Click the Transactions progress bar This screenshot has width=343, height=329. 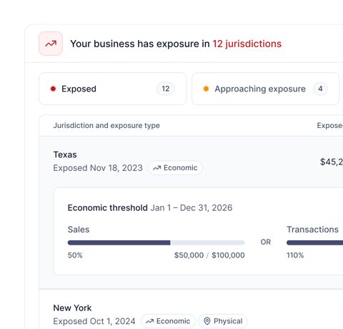(314, 242)
